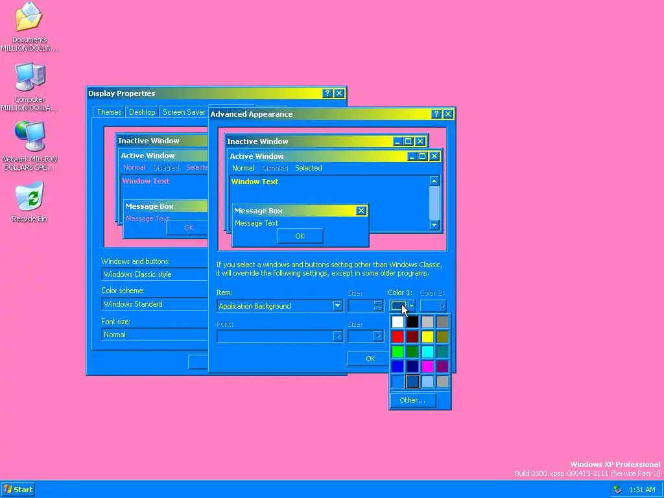The image size is (664, 498).
Task: Click the scroll-down arrow in the Active Window preview
Action: (x=434, y=225)
